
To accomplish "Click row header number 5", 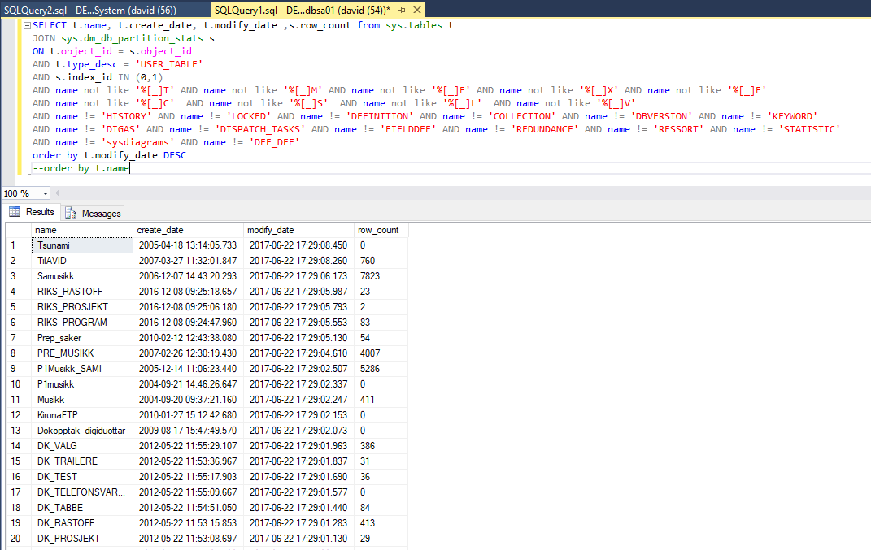I will coord(16,307).
